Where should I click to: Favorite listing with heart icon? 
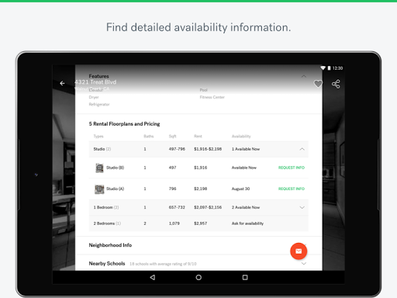[x=318, y=84]
